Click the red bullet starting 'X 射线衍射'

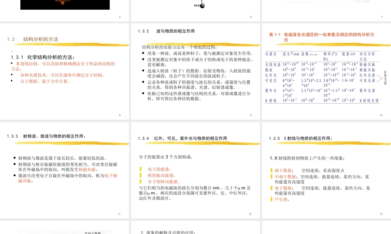pos(63,66)
